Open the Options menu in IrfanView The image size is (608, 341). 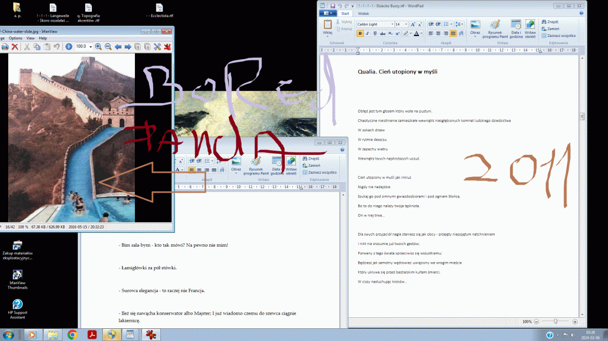pos(15,38)
